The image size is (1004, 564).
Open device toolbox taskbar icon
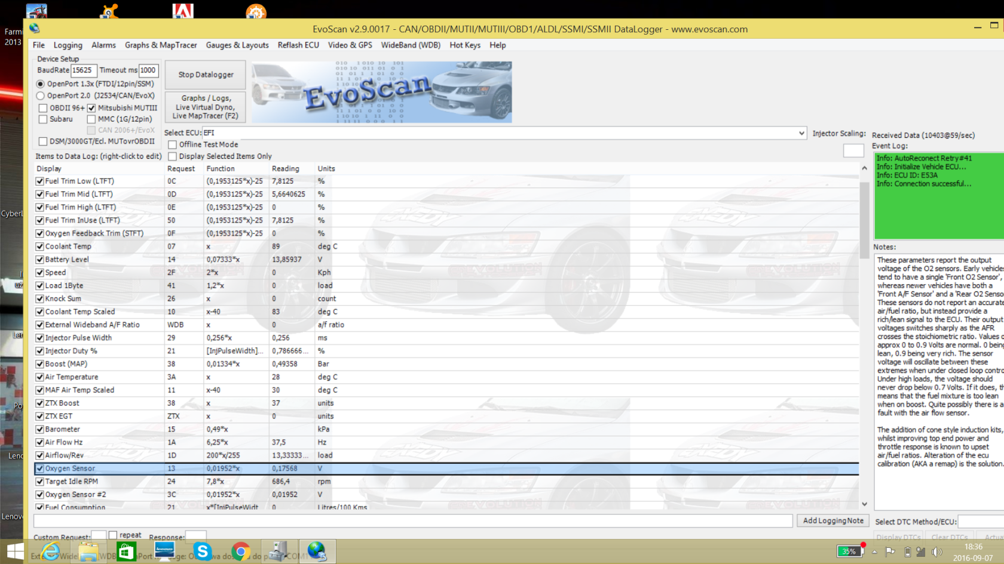coord(279,551)
